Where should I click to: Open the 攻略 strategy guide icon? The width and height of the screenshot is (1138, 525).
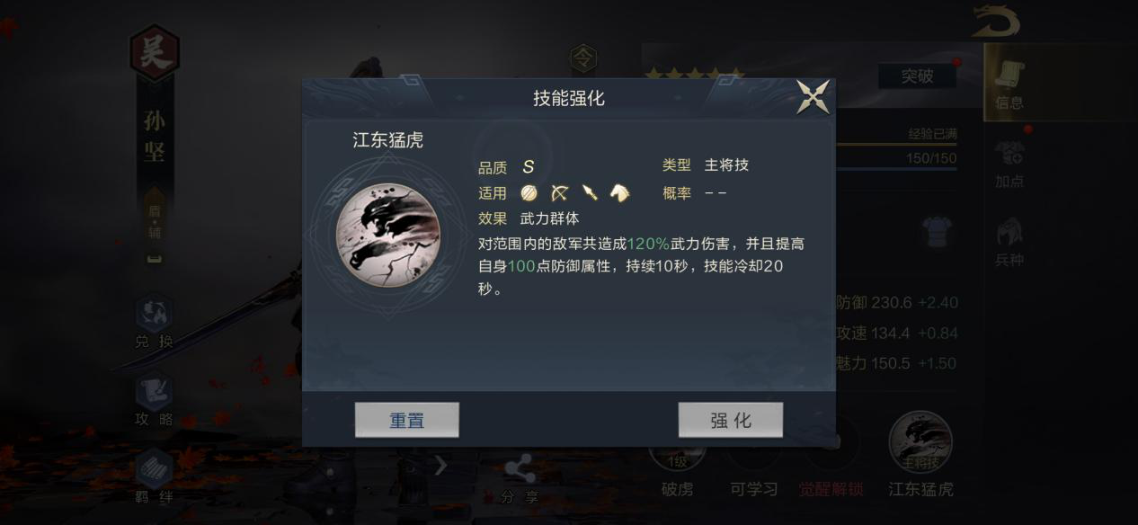click(154, 400)
